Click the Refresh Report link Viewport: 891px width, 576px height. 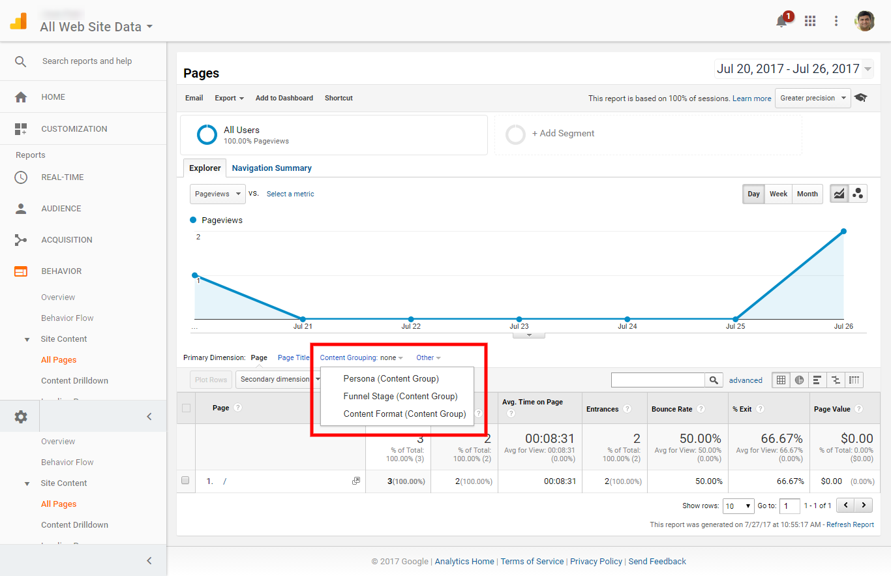coord(850,524)
